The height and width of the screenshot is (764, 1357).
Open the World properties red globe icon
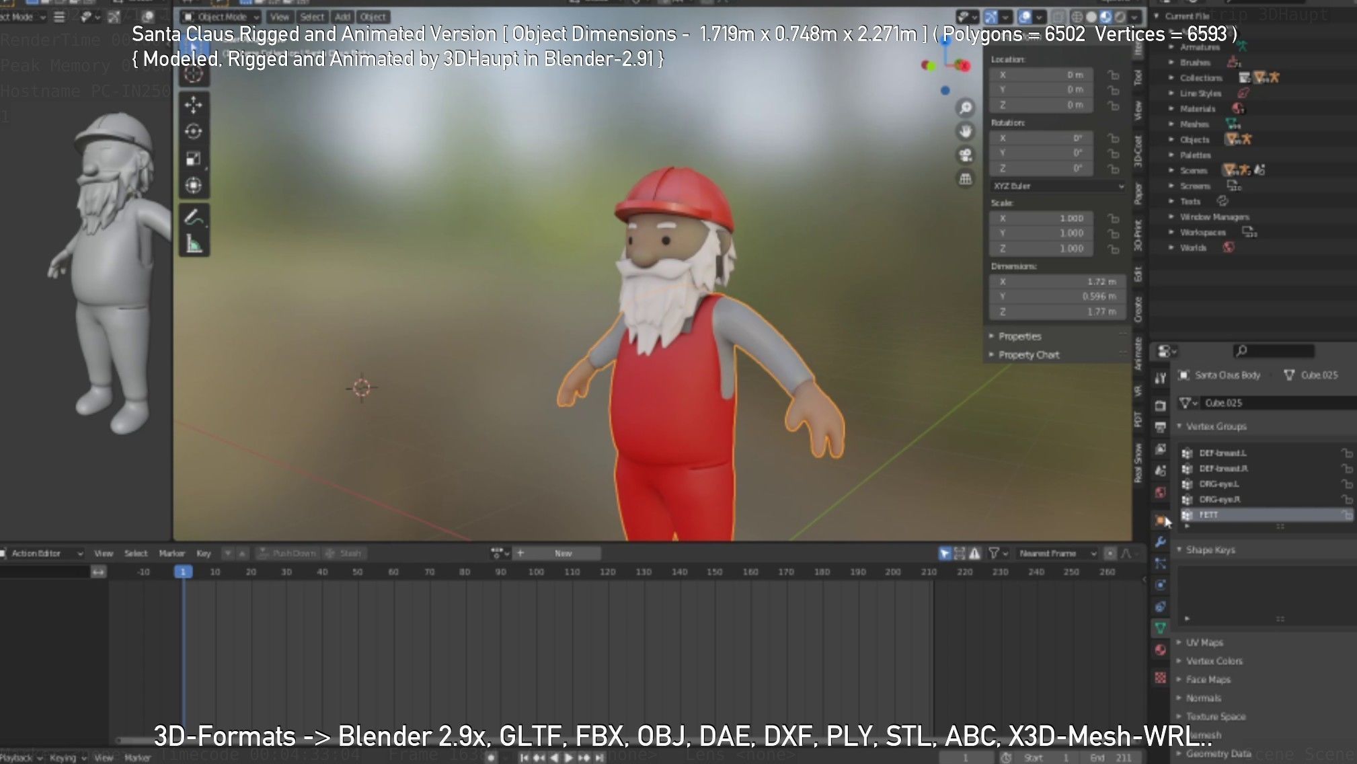pos(1160,493)
